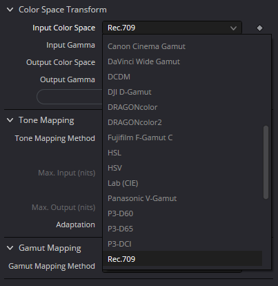Select Canon Cinema Gamut from the list
This screenshot has width=278, height=286.
[182, 46]
